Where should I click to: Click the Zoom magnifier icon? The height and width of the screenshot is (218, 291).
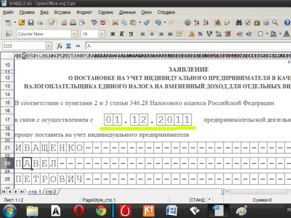275,23
